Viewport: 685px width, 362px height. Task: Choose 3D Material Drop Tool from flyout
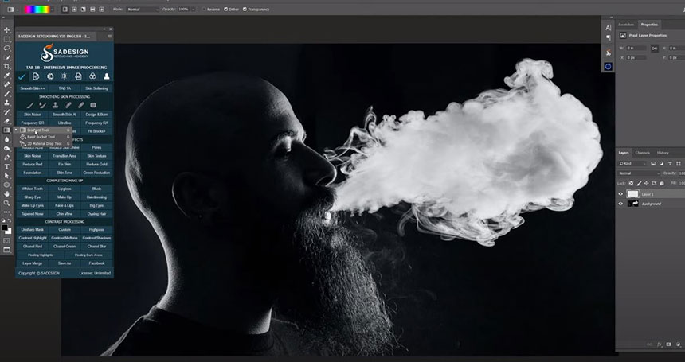pyautogui.click(x=42, y=143)
